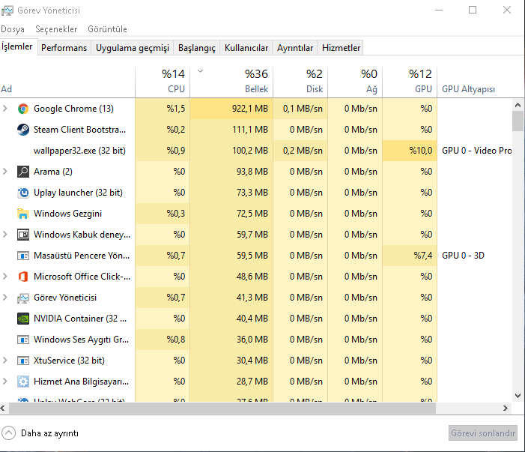Click the 0,2 MB/sn disk value
Viewport: 525px width, 452px height.
pos(303,151)
